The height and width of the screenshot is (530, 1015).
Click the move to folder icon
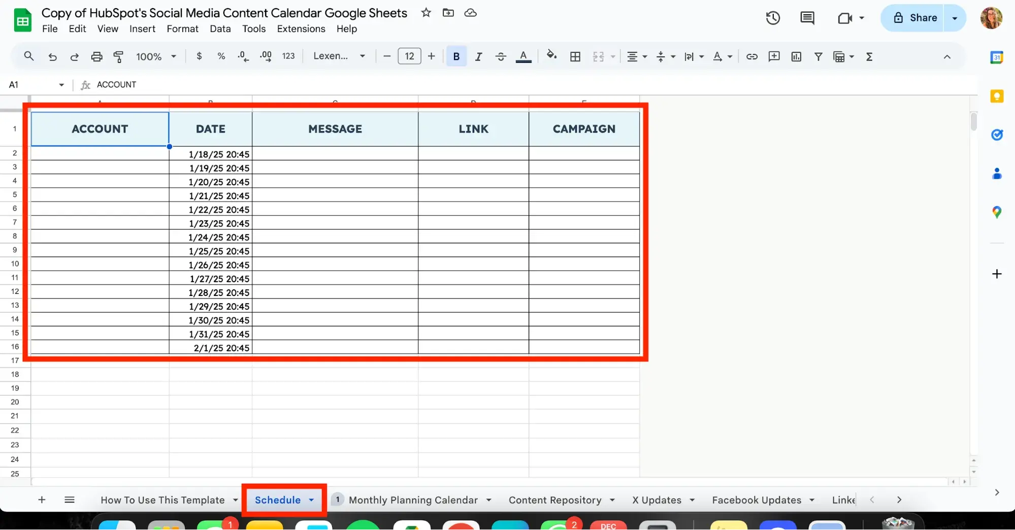pyautogui.click(x=448, y=13)
